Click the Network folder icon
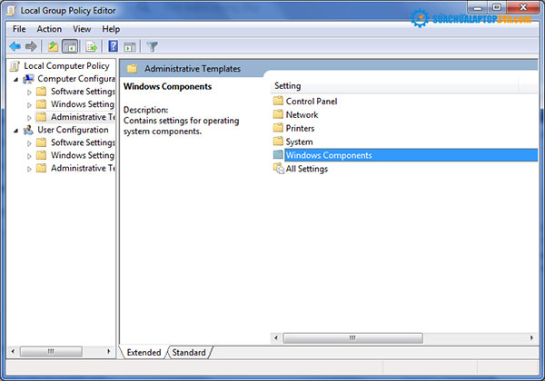The width and height of the screenshot is (545, 381). click(x=278, y=114)
